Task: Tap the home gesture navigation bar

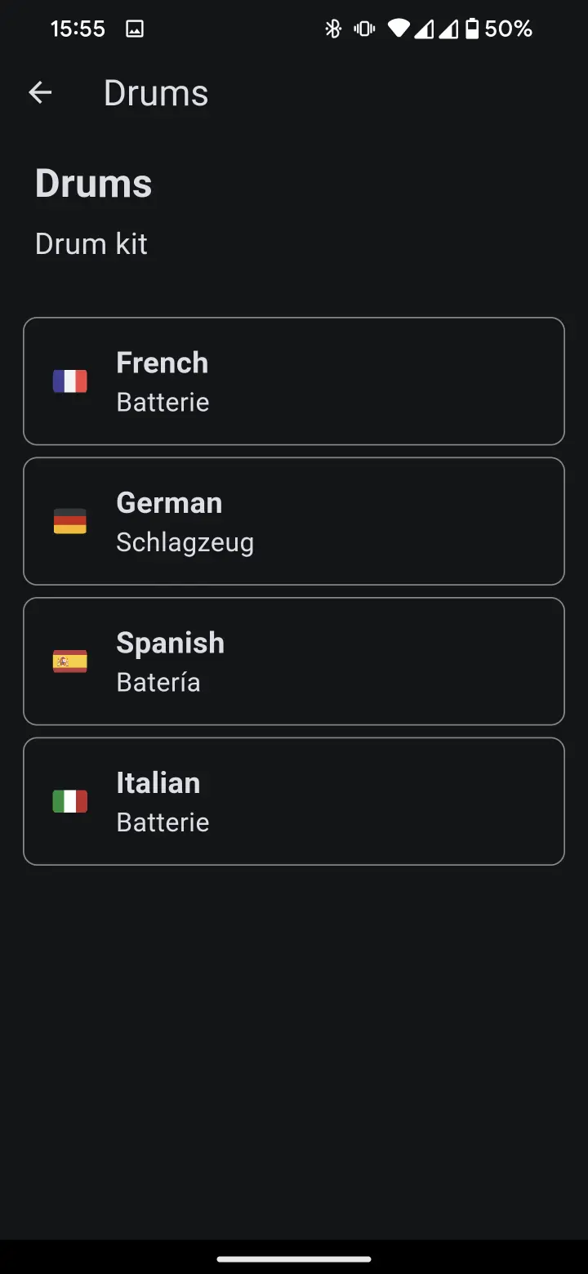Action: coord(294,1258)
